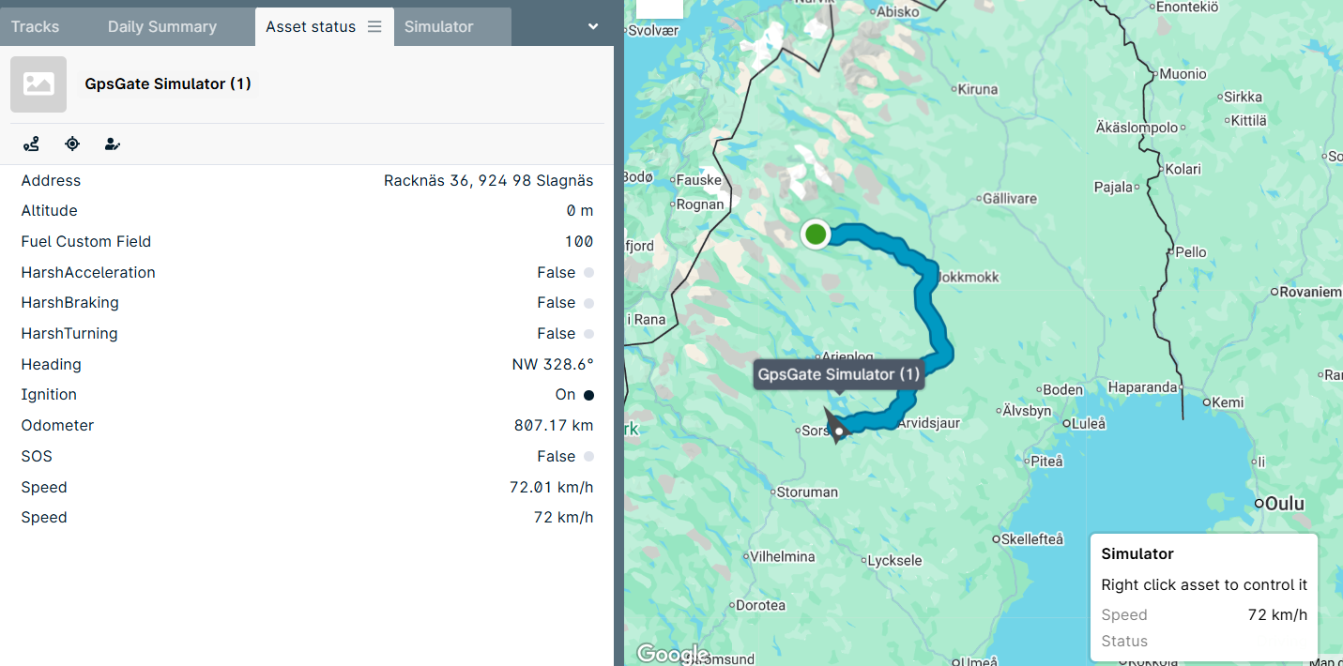Image resolution: width=1343 pixels, height=666 pixels.
Task: Click Kemi on the map
Action: click(x=1229, y=402)
